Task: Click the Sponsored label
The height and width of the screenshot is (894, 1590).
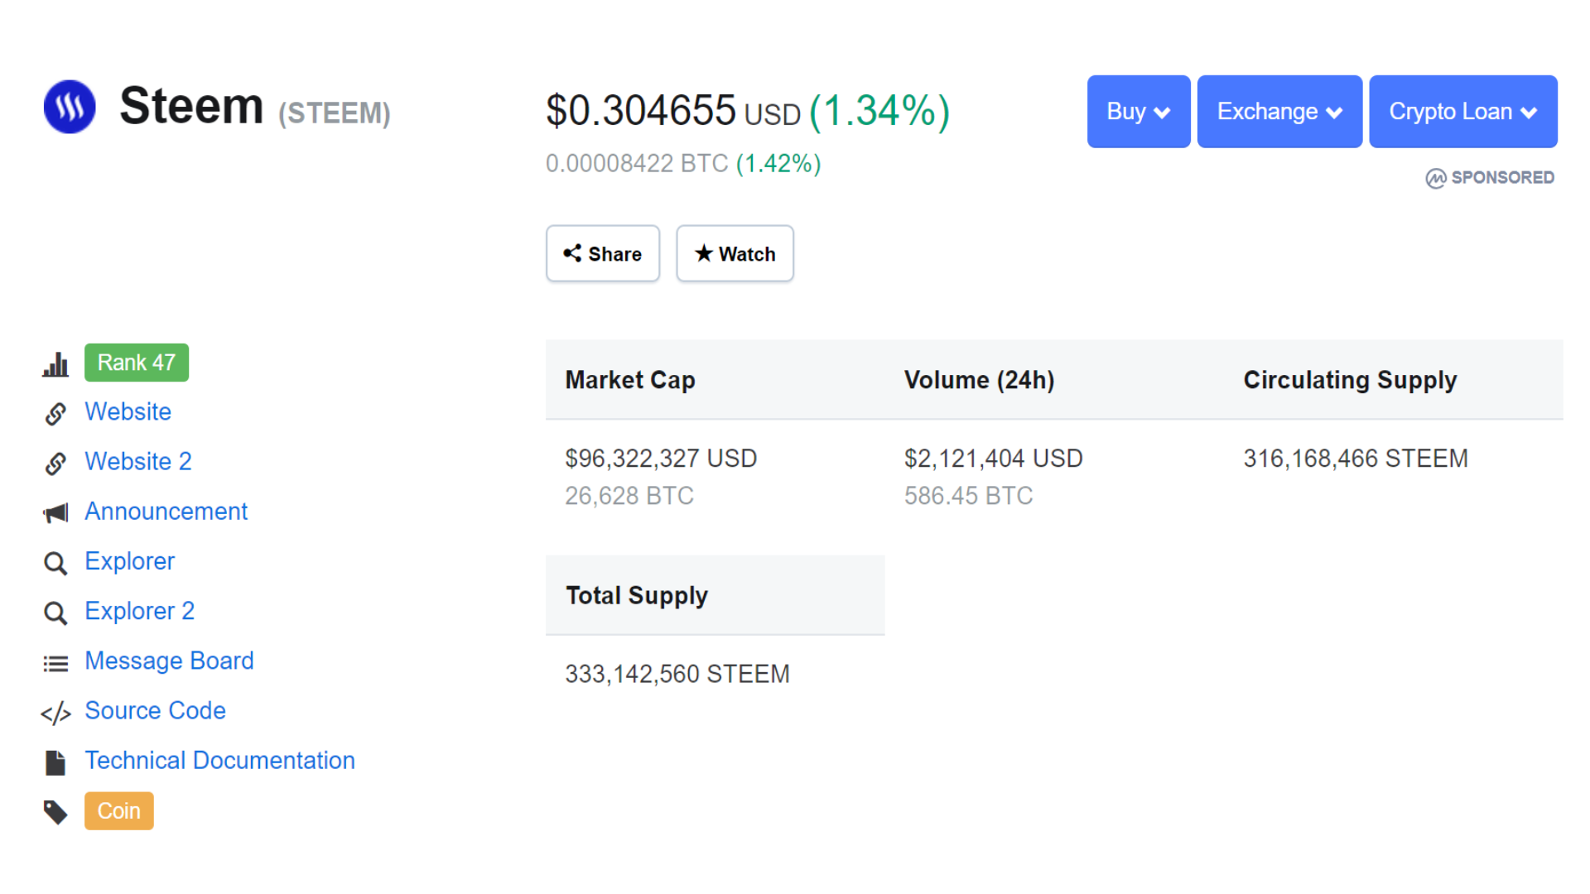Action: click(x=1490, y=178)
